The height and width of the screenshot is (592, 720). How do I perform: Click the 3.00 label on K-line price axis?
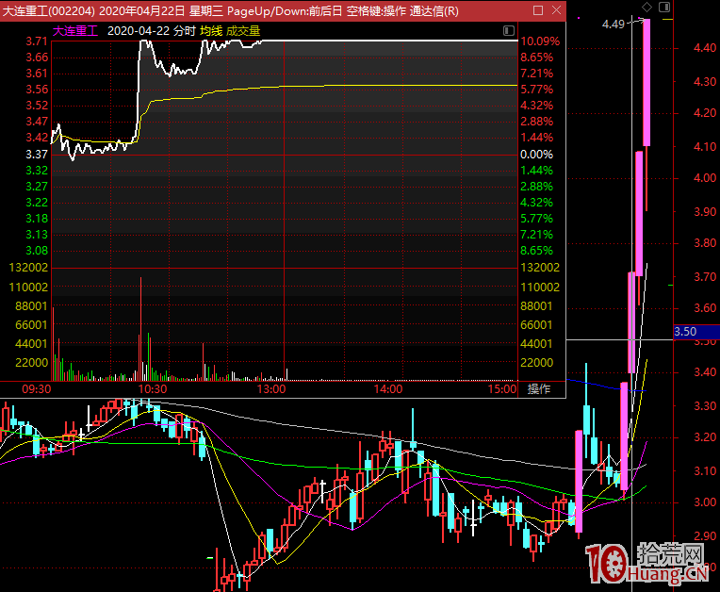coord(705,502)
